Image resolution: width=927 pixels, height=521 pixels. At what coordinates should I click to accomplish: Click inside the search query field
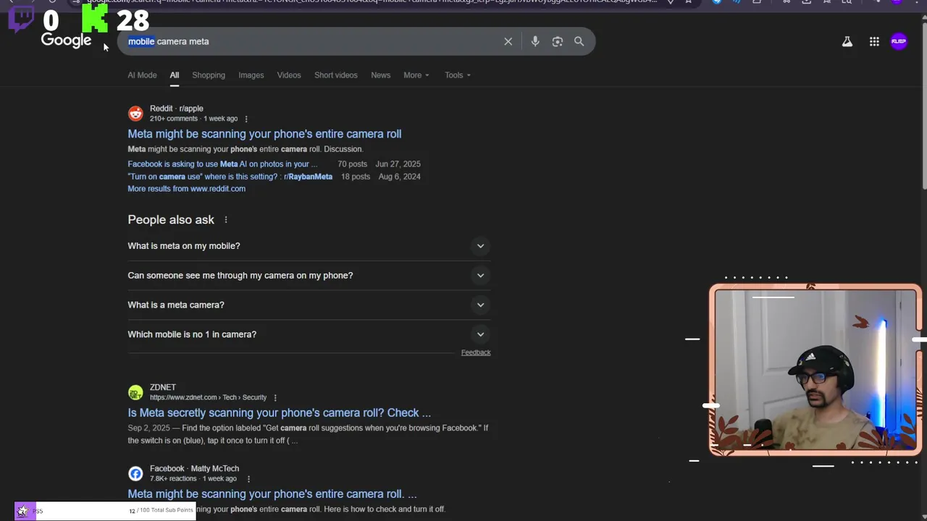[311, 41]
